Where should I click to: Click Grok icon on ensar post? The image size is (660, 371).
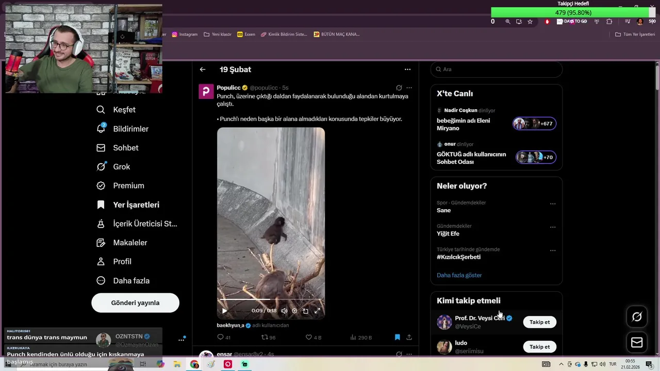(399, 354)
